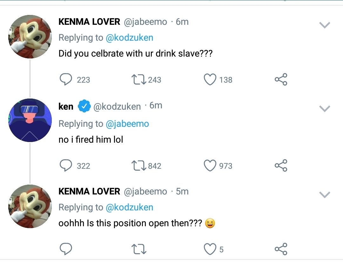Expand the menu chevron on ken's tweet
The image size is (343, 265).
coord(324,109)
